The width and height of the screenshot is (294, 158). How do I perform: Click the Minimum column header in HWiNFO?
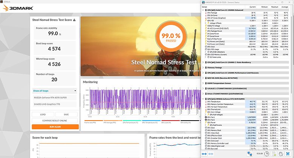[262, 7]
